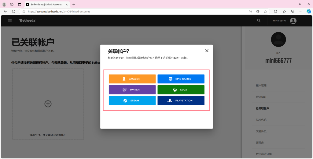This screenshot has width=313, height=159.
Task: Open 营销偏好 in the sidebar
Action: [x=261, y=97]
